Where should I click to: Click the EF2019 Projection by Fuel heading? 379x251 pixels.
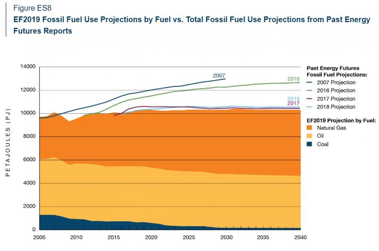(340, 120)
